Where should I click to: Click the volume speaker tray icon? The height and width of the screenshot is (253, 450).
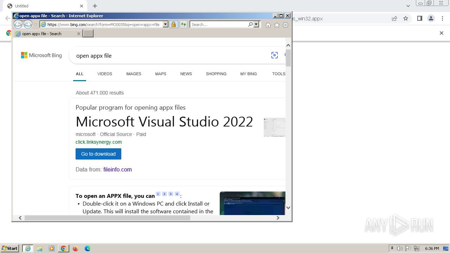pyautogui.click(x=400, y=248)
